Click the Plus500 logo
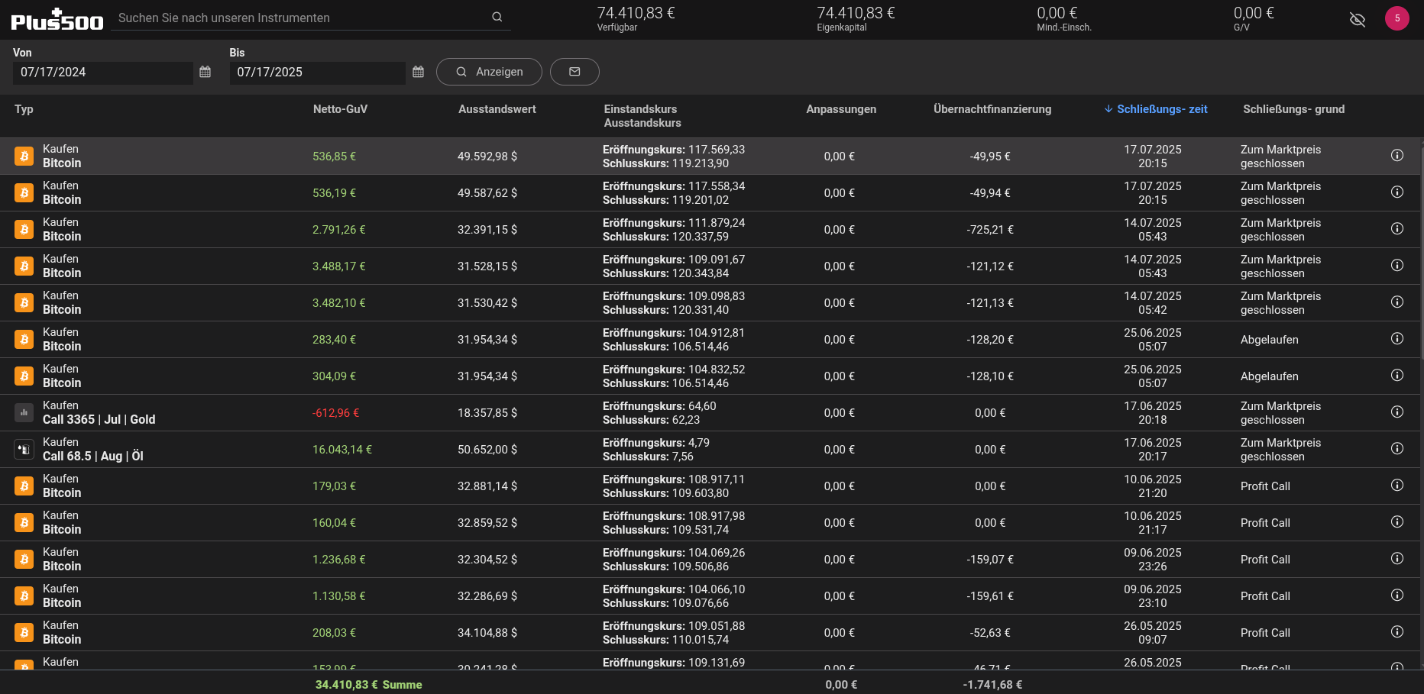Viewport: 1424px width, 694px height. click(57, 20)
